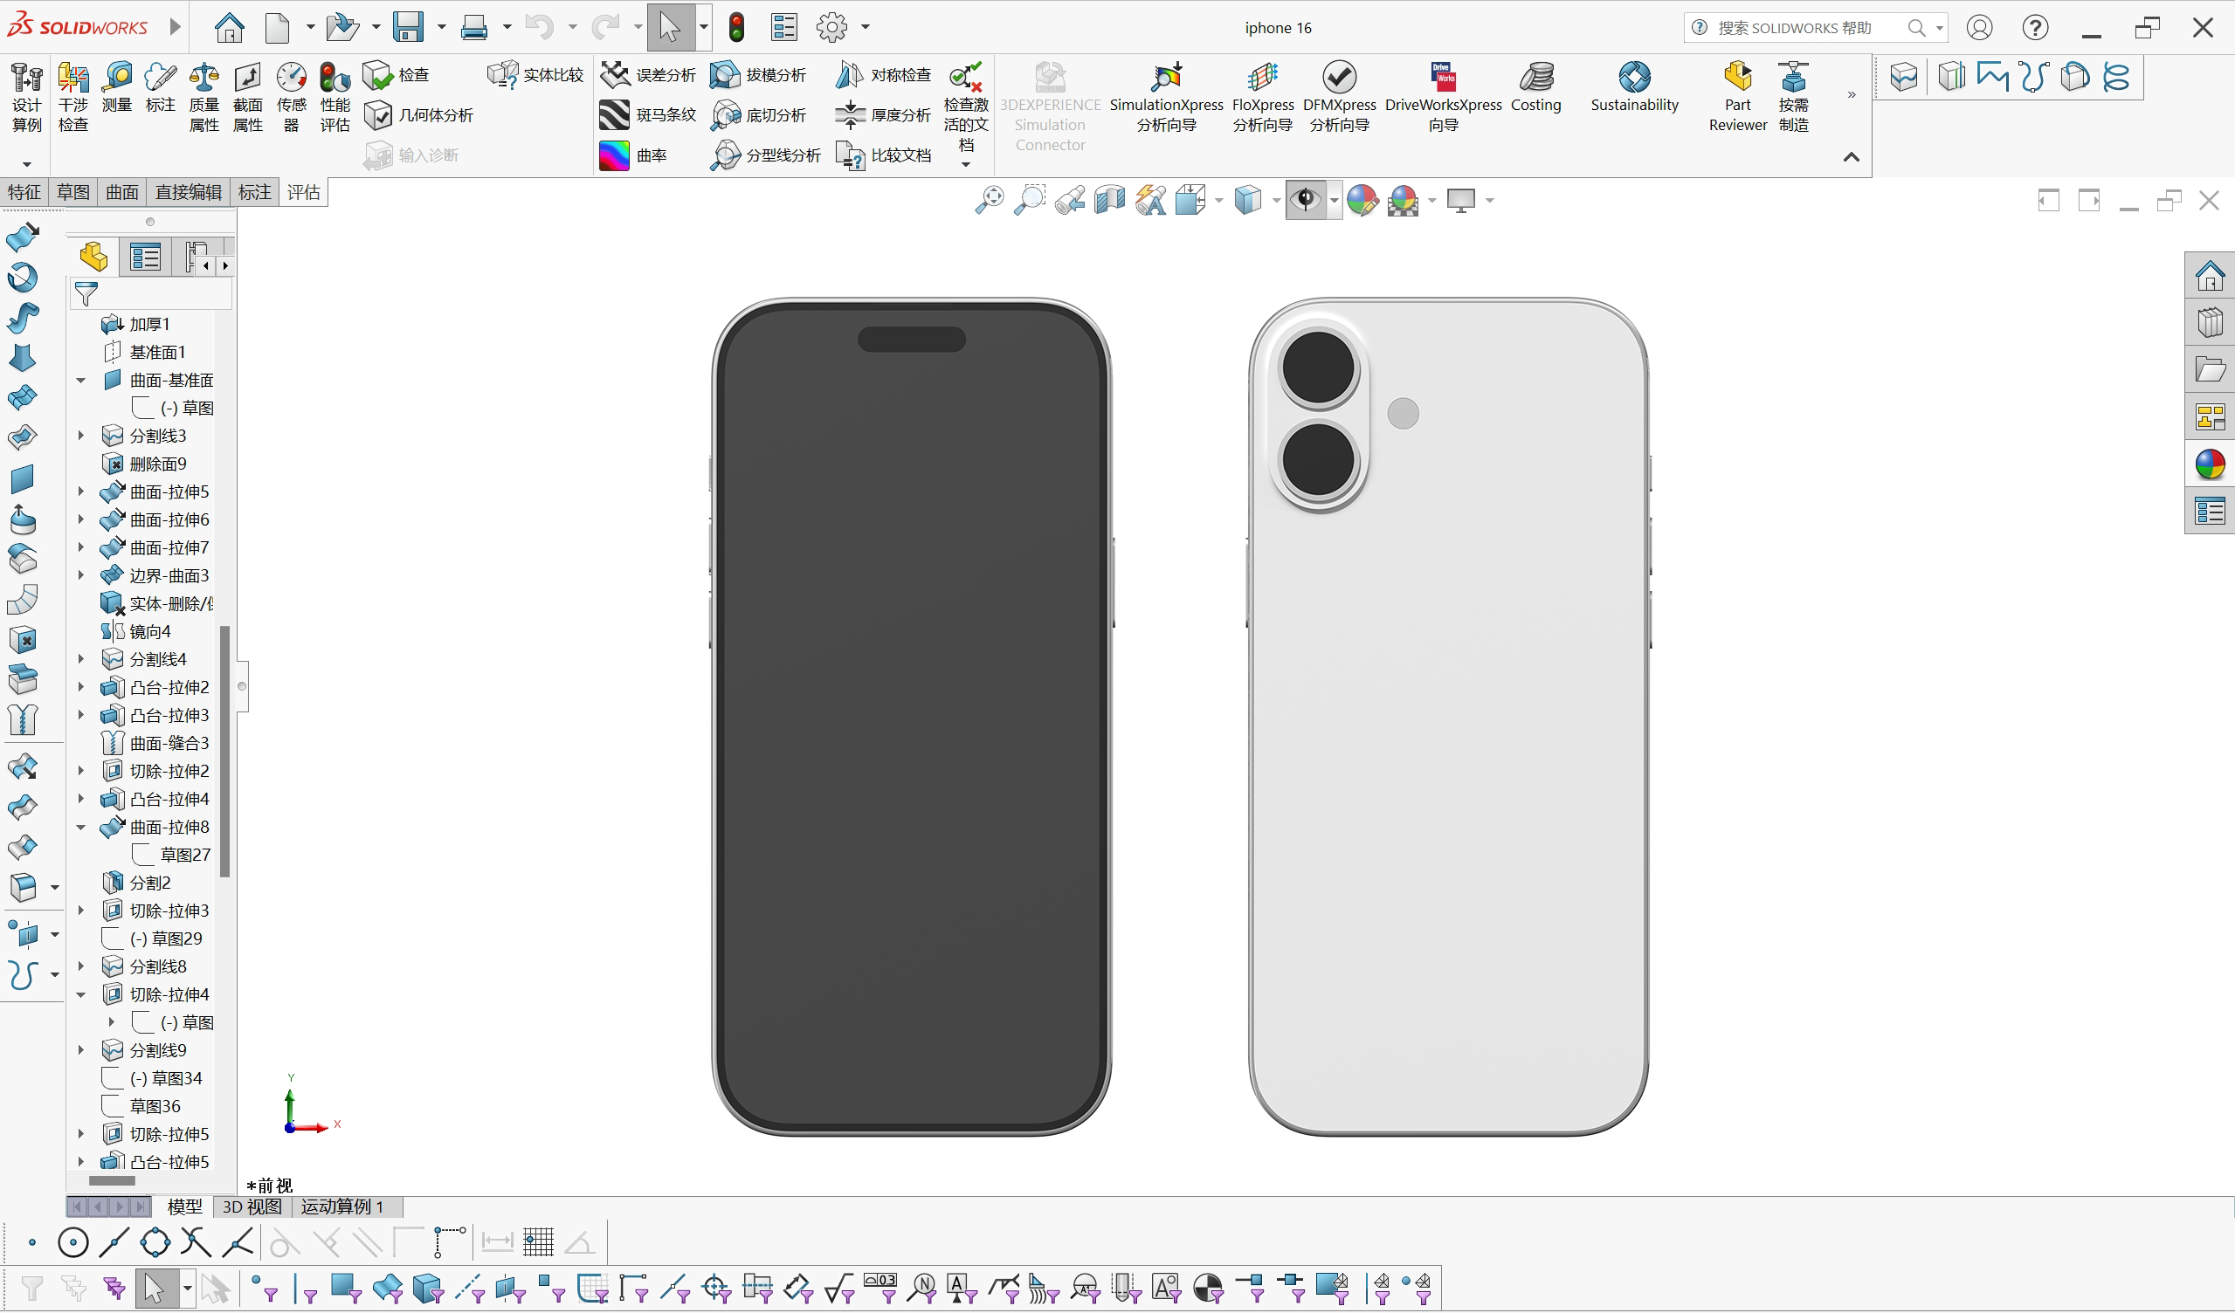Viewport: 2235px width, 1313px height.
Task: Click the Edit Appearance color sphere
Action: coord(1362,199)
